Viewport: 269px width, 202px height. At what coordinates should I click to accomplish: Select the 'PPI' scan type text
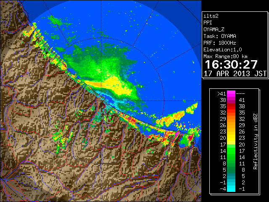(x=208, y=23)
